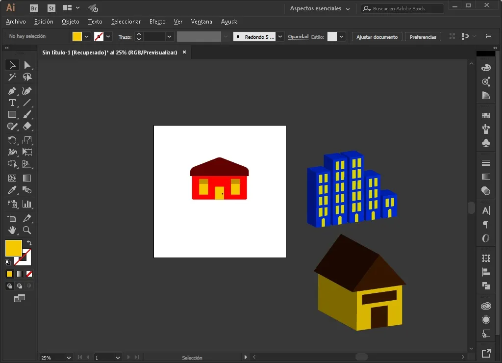Select the Line Segment tool
Viewport: 502px width, 363px height.
(27, 103)
